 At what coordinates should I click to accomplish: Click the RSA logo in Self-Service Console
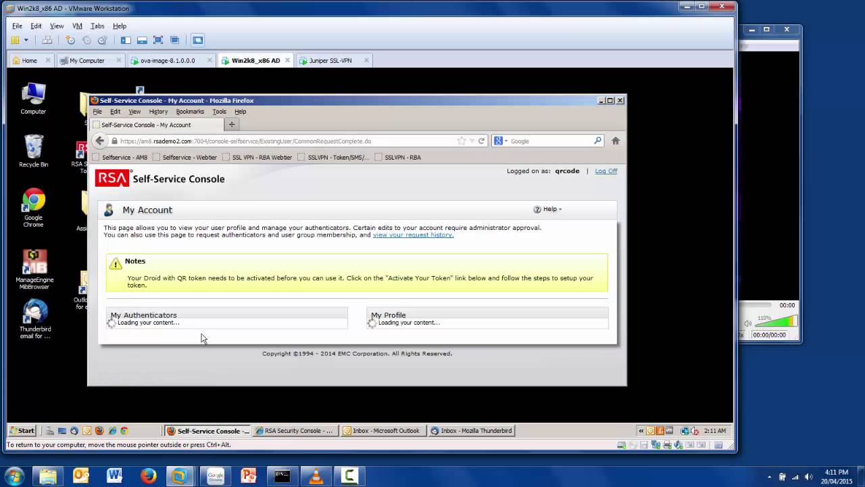coord(112,179)
